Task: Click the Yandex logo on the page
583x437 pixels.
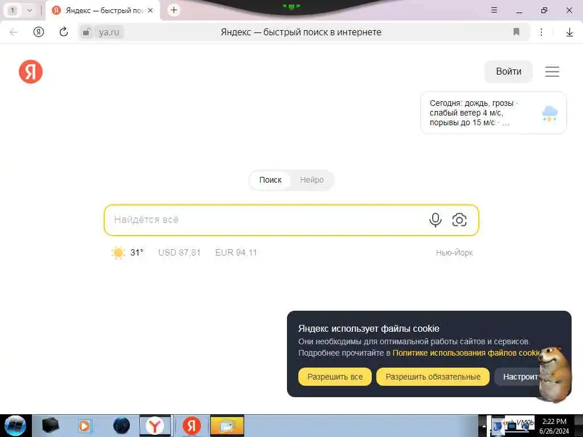Action: [x=31, y=72]
